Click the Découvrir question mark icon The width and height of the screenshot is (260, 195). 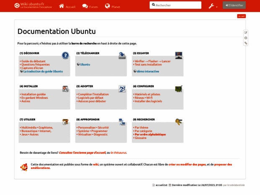point(65,55)
